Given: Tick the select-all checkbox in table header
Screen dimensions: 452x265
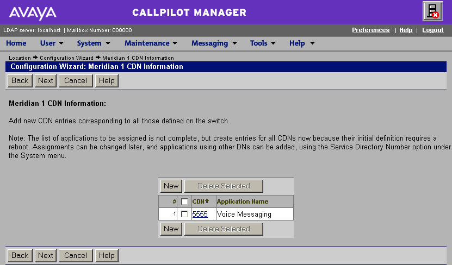Looking at the screenshot, I should click(x=184, y=201).
